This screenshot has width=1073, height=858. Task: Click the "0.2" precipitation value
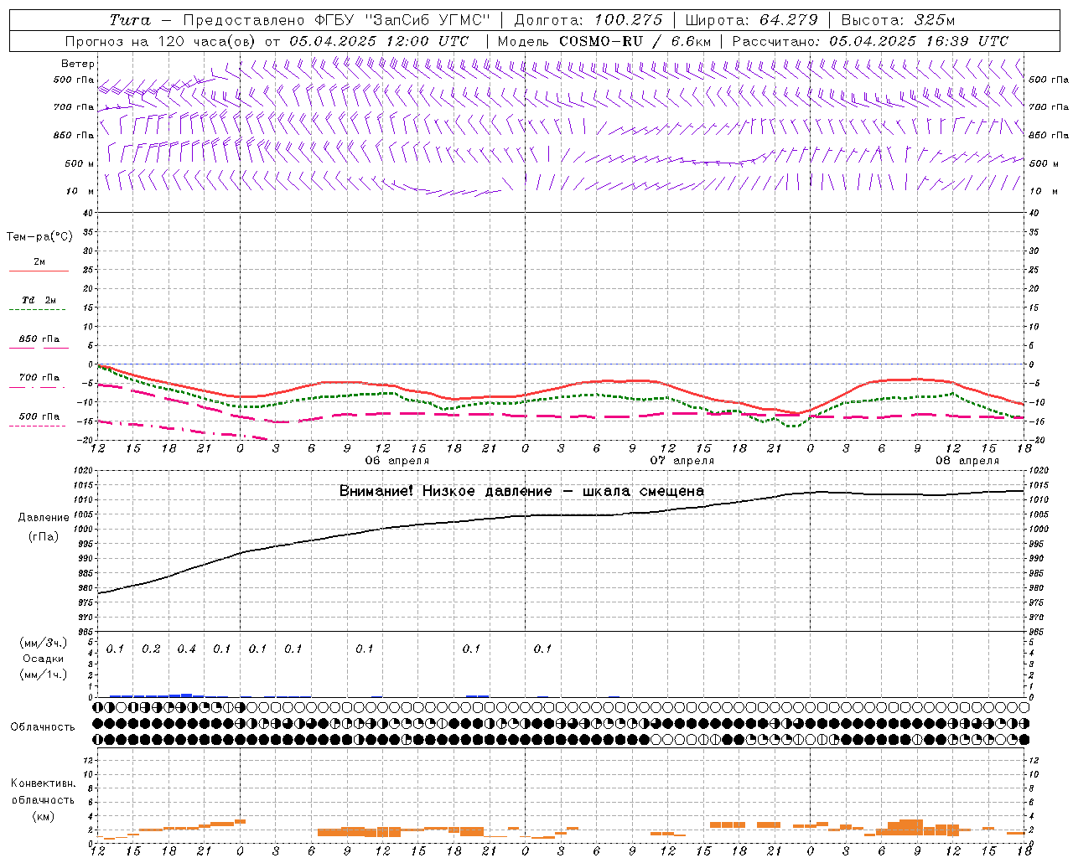click(x=151, y=649)
